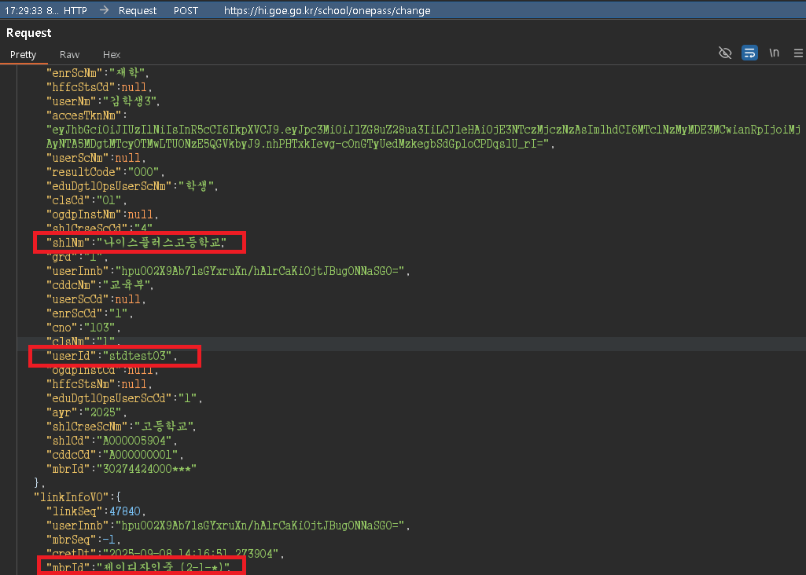Click the POST method cell
This screenshot has width=806, height=575.
(x=186, y=11)
